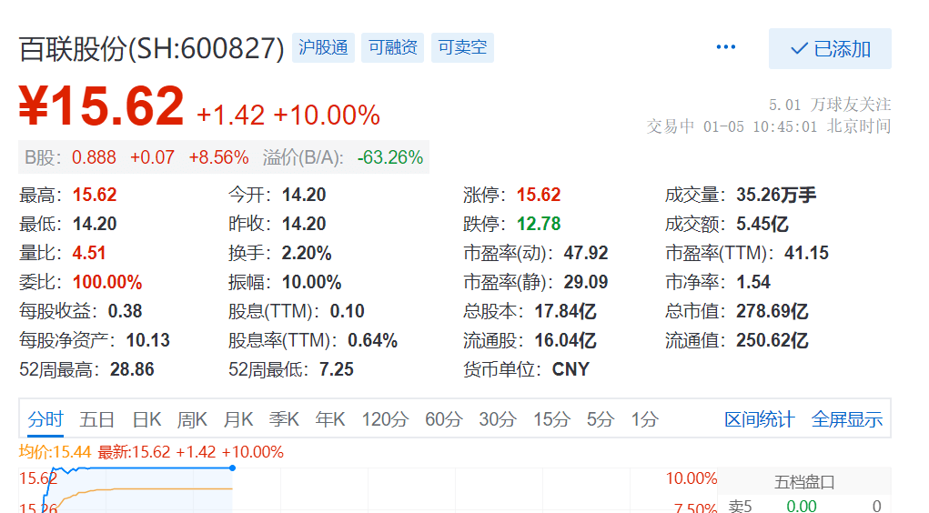The height and width of the screenshot is (513, 929).
Task: Select the 30分 interval chart
Action: click(498, 419)
